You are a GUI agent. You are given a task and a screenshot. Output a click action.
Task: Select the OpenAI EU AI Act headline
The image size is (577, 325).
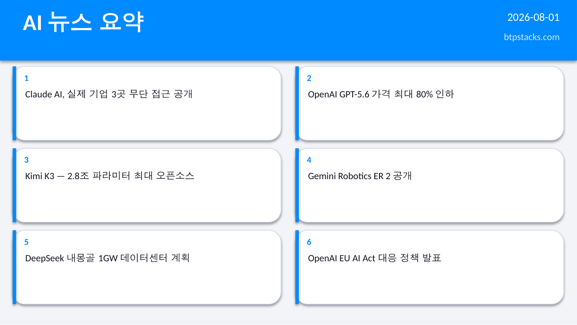pyautogui.click(x=375, y=258)
